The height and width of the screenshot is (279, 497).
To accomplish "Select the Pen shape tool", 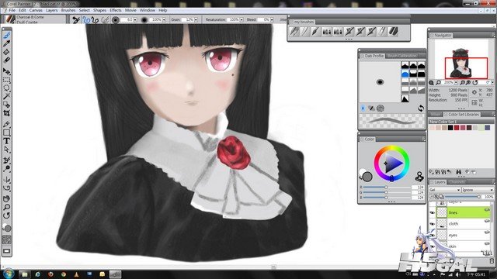I will coord(7,124).
